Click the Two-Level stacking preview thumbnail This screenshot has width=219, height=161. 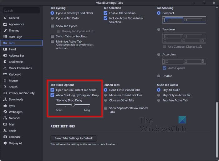point(184,38)
